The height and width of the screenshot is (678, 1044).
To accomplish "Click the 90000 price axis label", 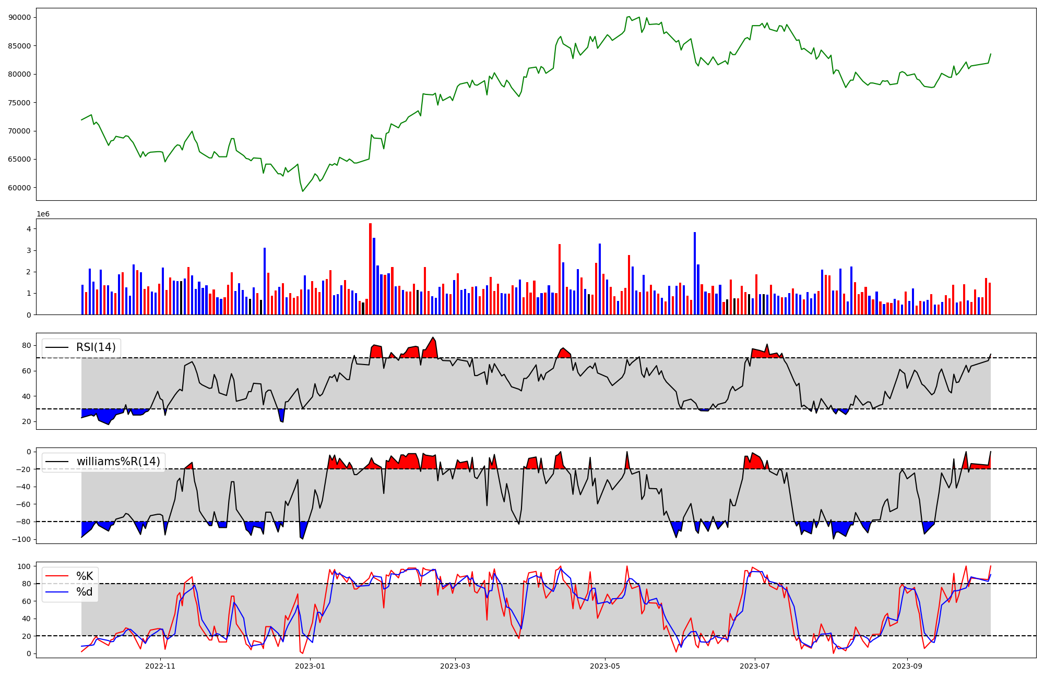I will pos(20,17).
